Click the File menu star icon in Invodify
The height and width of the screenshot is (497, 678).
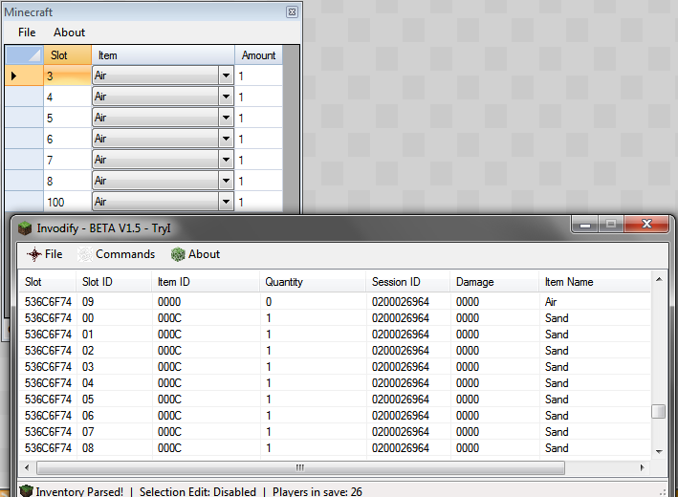click(34, 254)
